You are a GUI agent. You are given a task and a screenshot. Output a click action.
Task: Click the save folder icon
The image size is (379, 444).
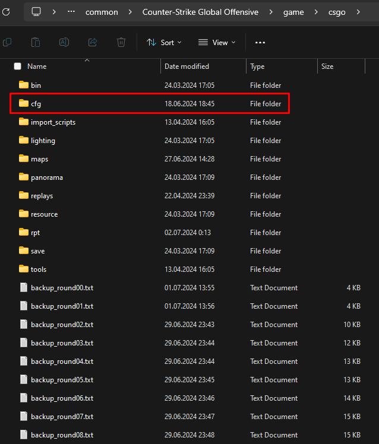[24, 250]
